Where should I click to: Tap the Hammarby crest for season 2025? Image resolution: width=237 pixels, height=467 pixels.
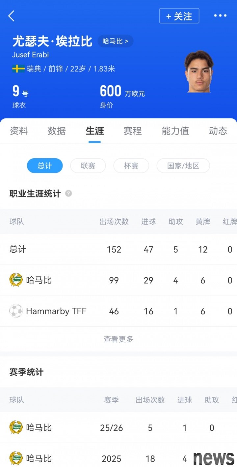pos(16,458)
